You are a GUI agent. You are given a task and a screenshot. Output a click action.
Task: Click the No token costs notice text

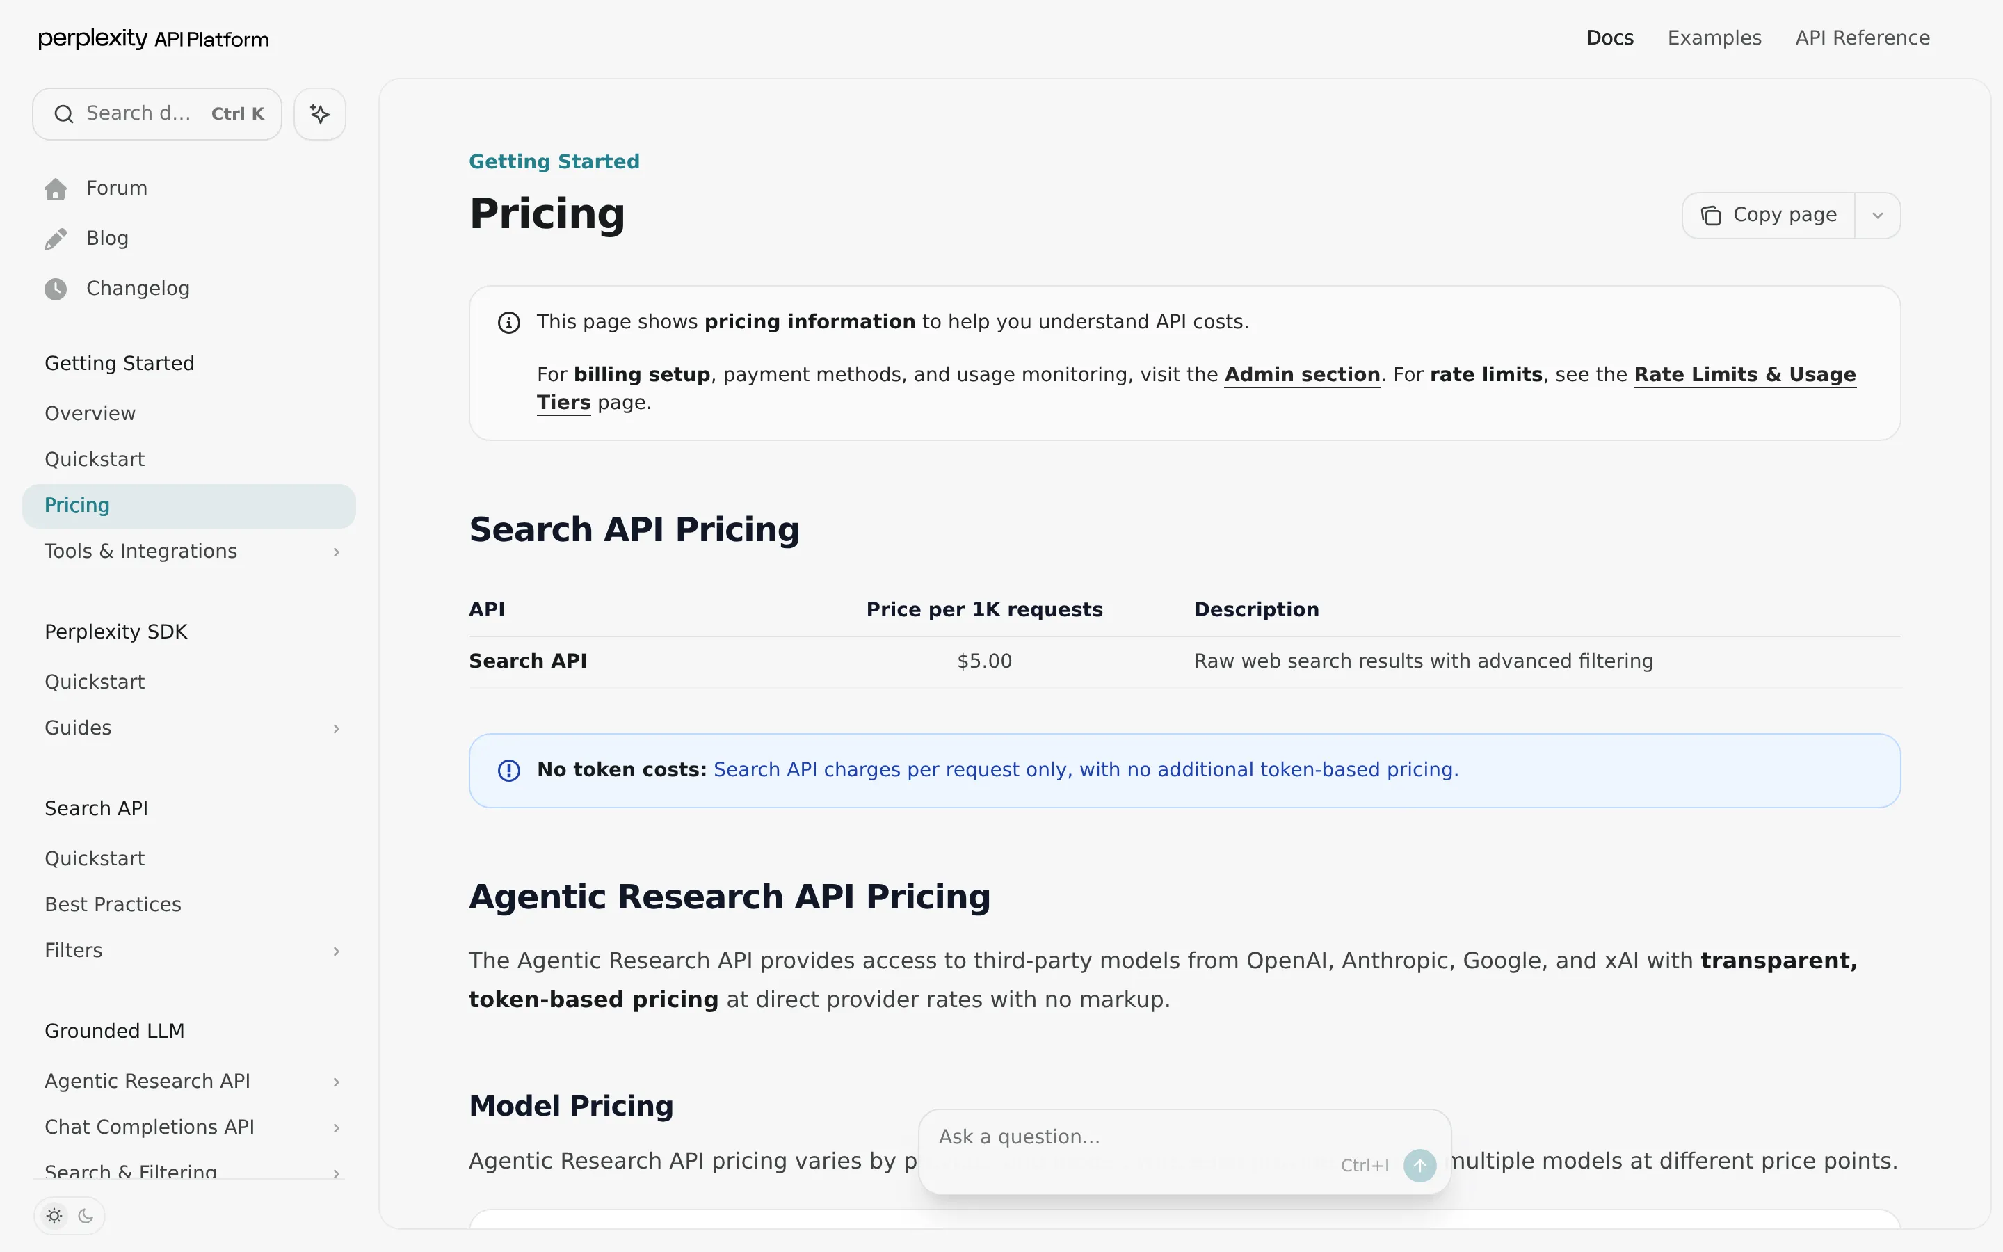tap(997, 770)
